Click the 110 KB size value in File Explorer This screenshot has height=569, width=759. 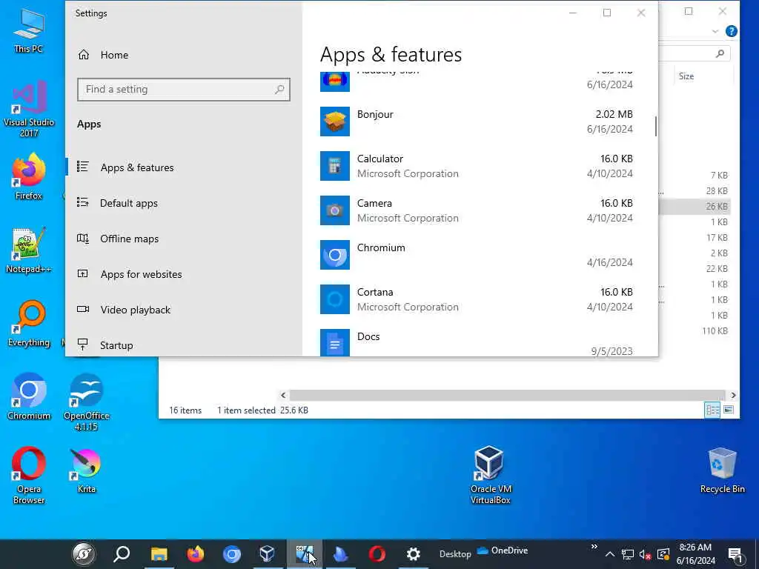pyautogui.click(x=715, y=331)
